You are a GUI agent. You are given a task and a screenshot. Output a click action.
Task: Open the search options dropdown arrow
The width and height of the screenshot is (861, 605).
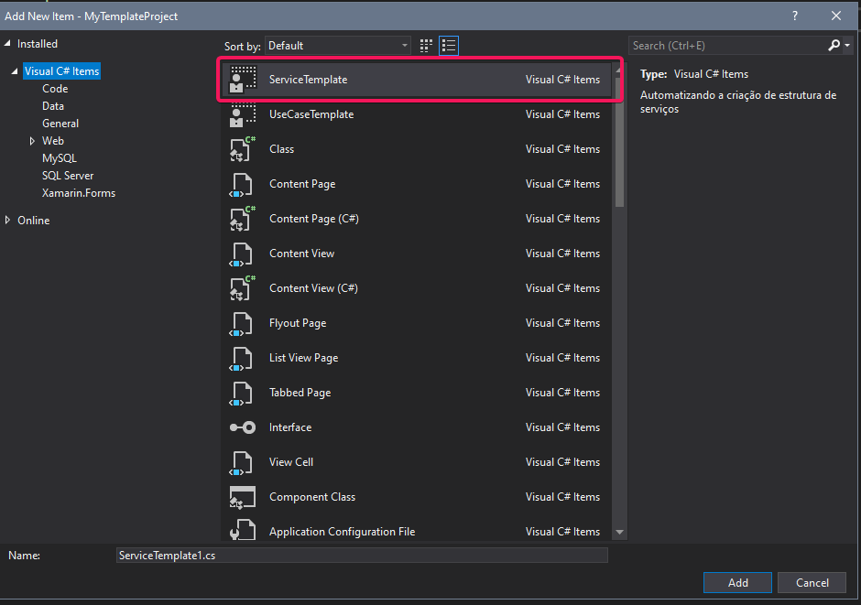[847, 46]
